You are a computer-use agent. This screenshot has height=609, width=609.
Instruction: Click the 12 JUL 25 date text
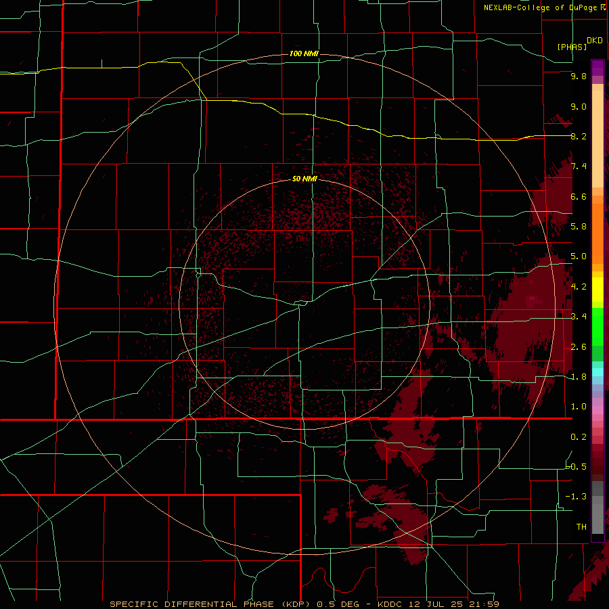(436, 604)
